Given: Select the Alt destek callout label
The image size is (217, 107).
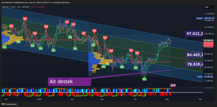Looking at the screenshot, I should 69,82.
